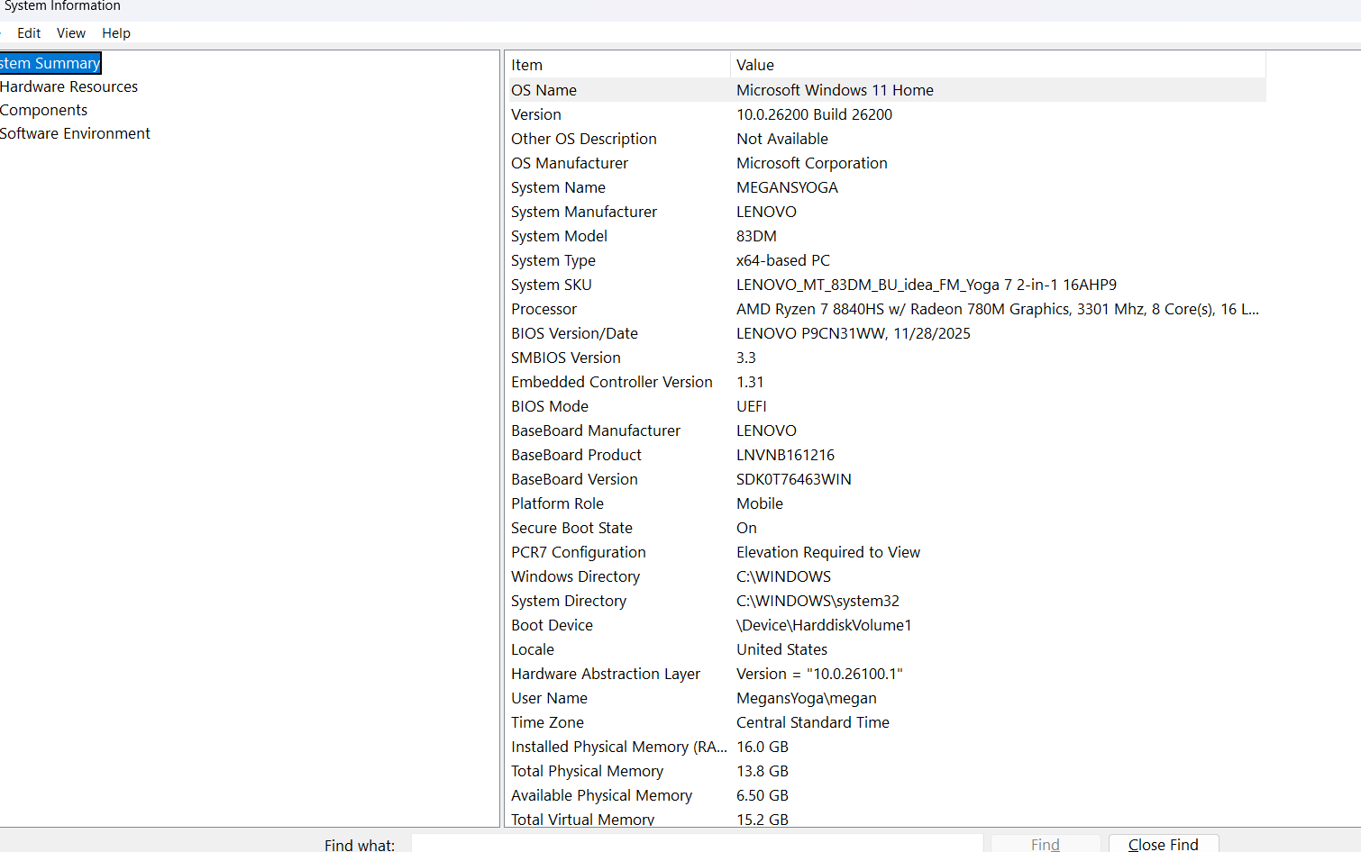Click value 10.0.26200 Build 26200

tap(814, 114)
